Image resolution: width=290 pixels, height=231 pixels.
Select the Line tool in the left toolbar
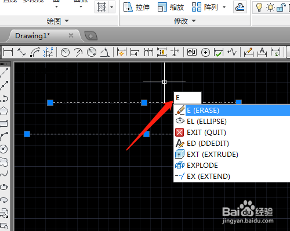(4, 73)
